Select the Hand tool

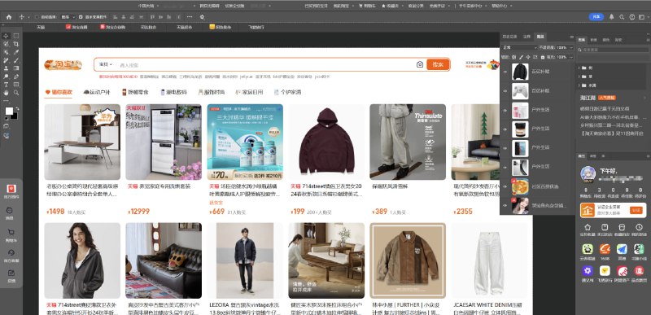coord(7,93)
